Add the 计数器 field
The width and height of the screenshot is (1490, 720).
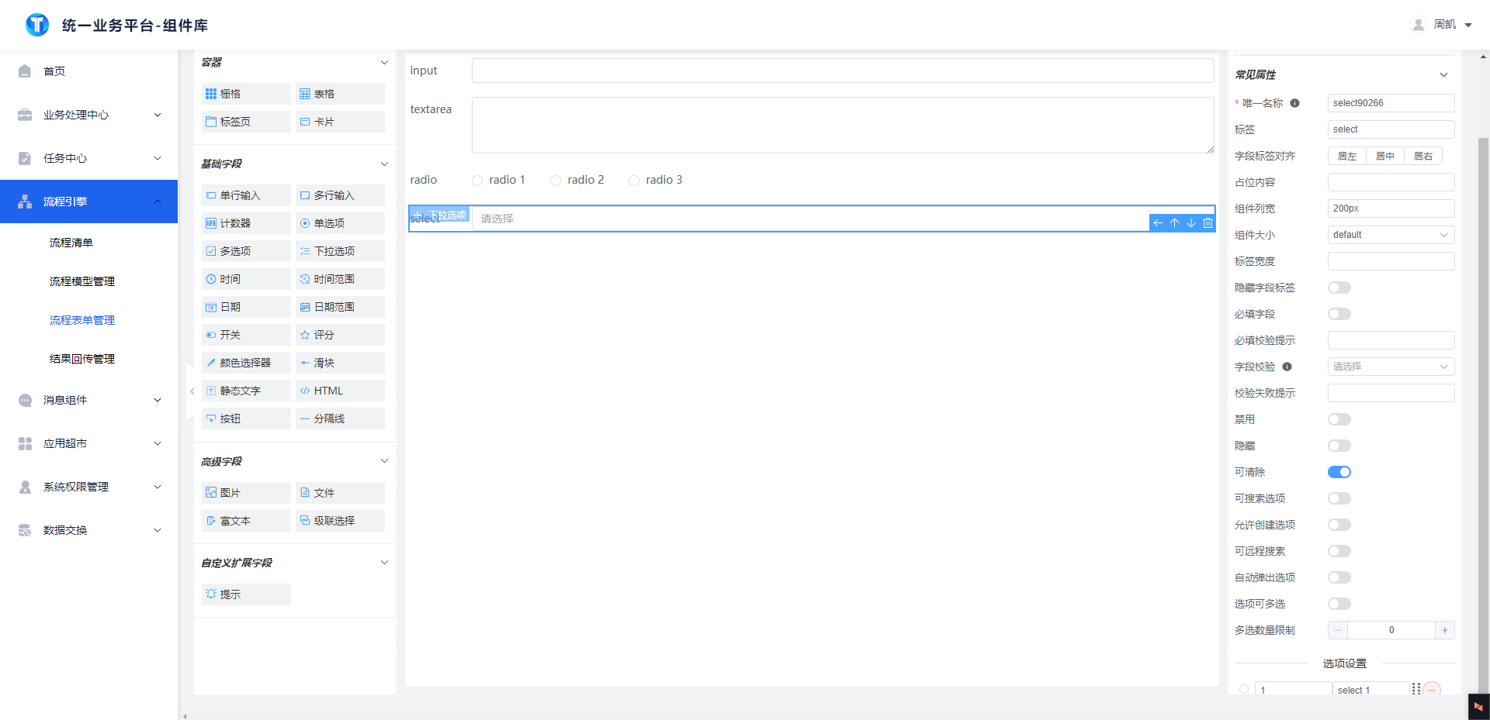(x=246, y=223)
